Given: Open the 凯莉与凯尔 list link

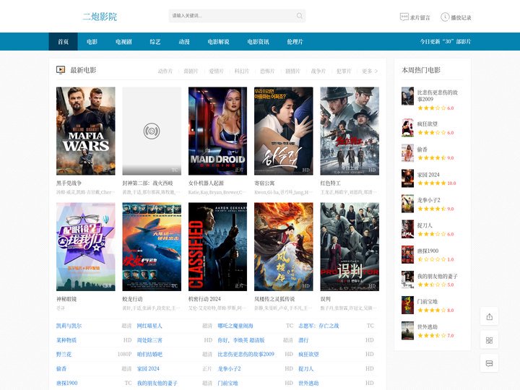Looking at the screenshot, I should (x=69, y=326).
